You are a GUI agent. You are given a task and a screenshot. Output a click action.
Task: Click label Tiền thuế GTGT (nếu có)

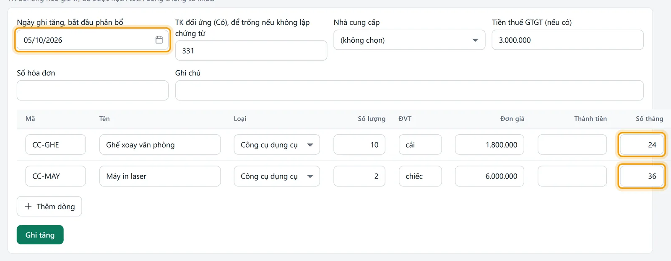532,22
